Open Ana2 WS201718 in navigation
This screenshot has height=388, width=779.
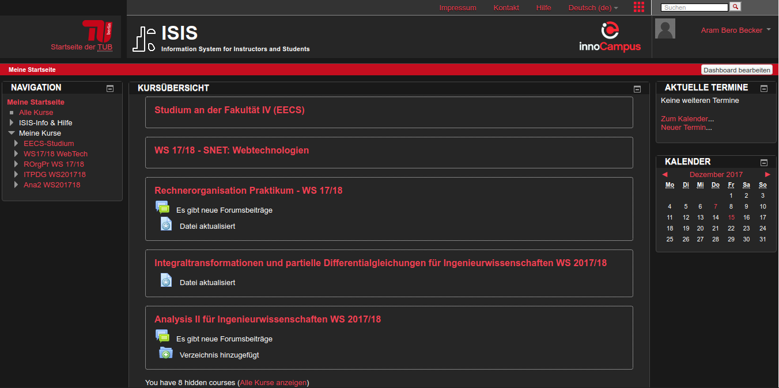pyautogui.click(x=52, y=185)
